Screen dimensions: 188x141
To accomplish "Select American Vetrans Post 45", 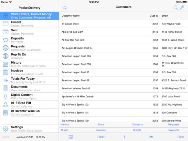I will 76,88.
